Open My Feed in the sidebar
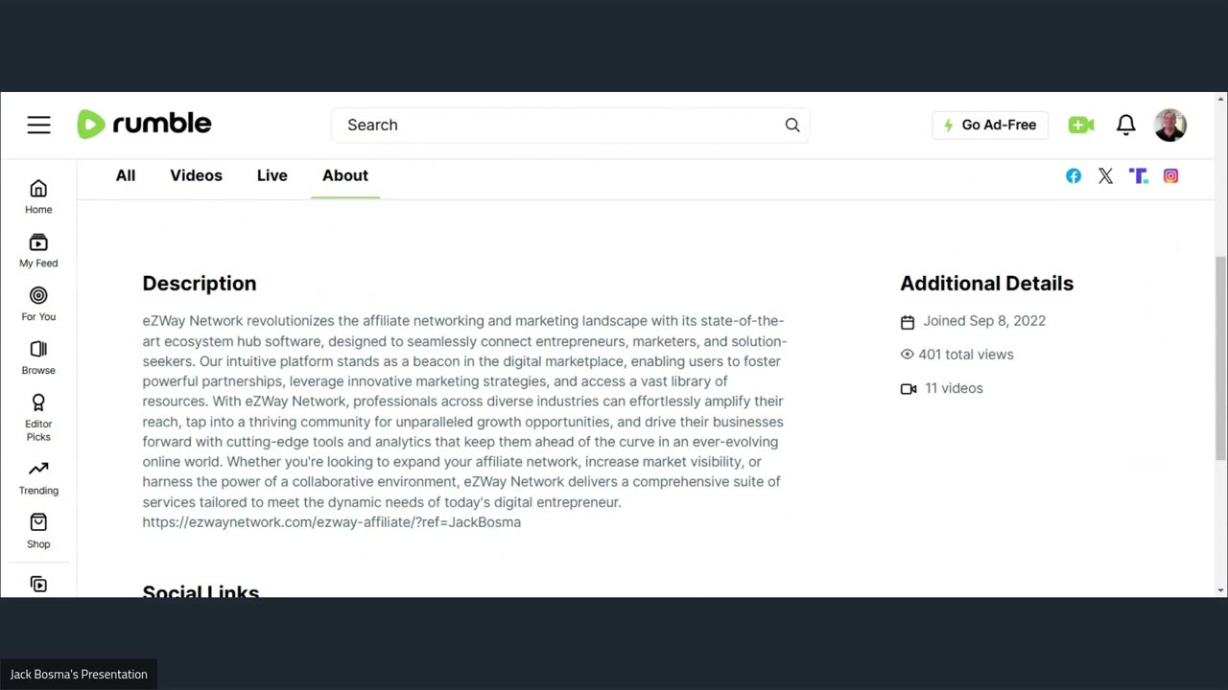The image size is (1228, 690). pos(38,250)
